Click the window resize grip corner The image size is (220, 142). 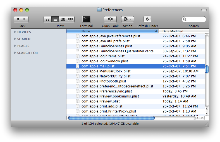click(206, 124)
